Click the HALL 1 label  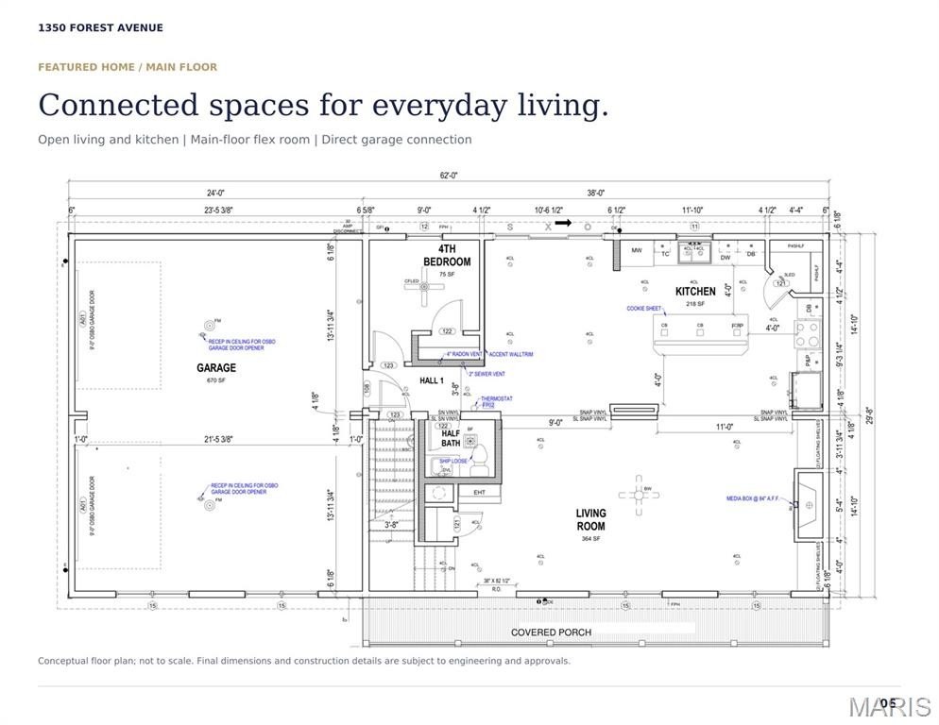pos(431,380)
